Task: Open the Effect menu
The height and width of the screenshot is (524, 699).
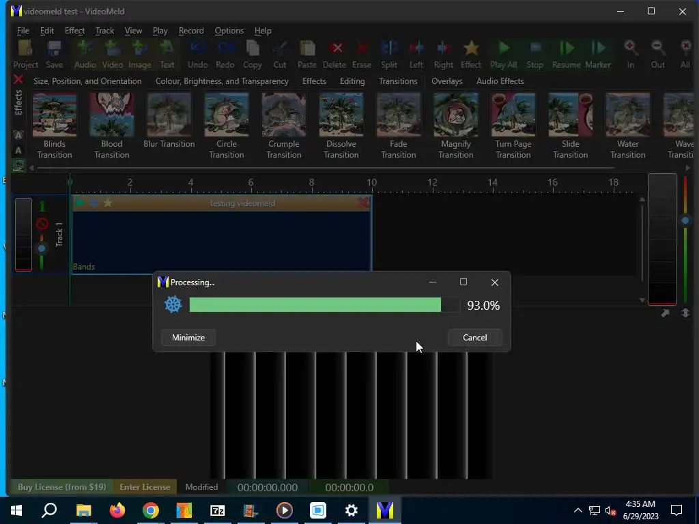Action: tap(74, 30)
